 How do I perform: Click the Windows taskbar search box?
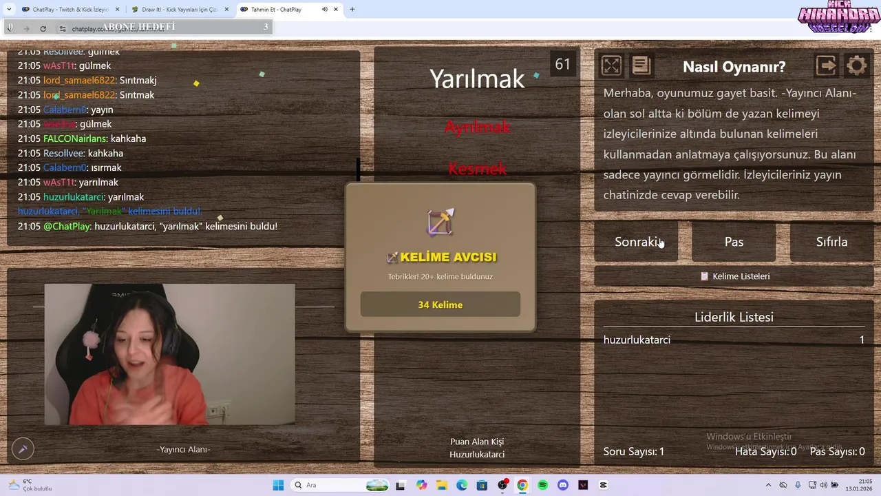[x=341, y=485]
